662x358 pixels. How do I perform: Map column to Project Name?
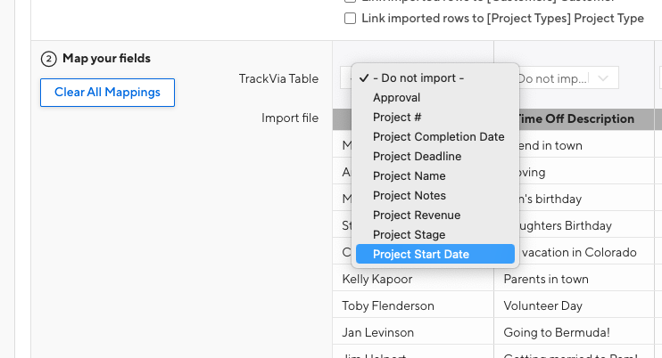[x=410, y=176]
